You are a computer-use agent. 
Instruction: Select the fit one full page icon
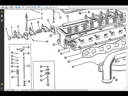(50, 7)
